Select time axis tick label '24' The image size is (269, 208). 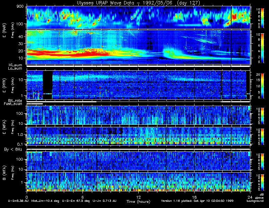click(250, 197)
